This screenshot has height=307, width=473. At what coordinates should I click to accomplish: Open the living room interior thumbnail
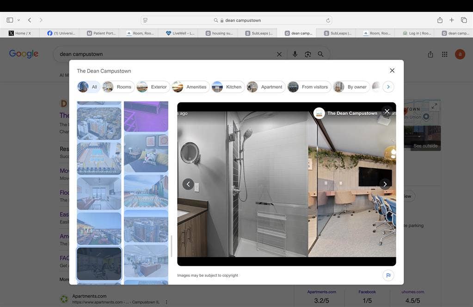click(99, 193)
